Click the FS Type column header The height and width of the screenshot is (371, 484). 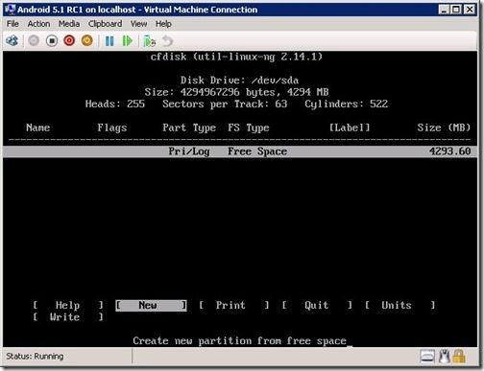click(249, 128)
